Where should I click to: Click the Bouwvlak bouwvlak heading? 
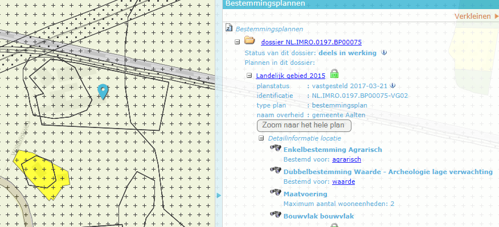tap(318, 216)
